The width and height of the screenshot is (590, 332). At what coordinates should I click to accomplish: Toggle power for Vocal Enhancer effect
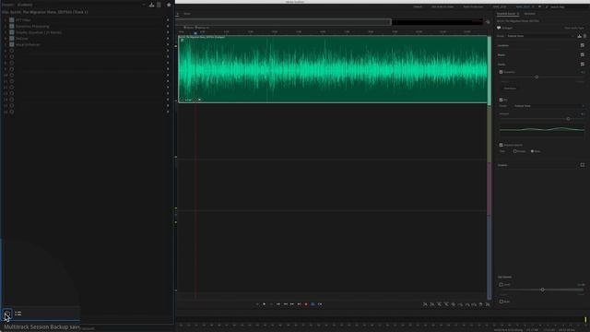click(12, 44)
